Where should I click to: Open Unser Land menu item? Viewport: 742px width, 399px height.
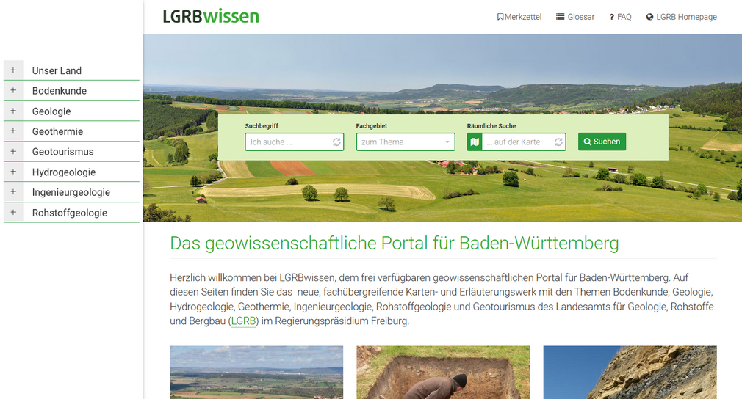(x=57, y=71)
